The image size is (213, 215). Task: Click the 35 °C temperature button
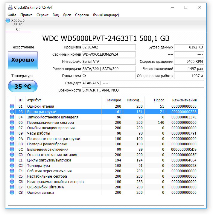pos(23,86)
